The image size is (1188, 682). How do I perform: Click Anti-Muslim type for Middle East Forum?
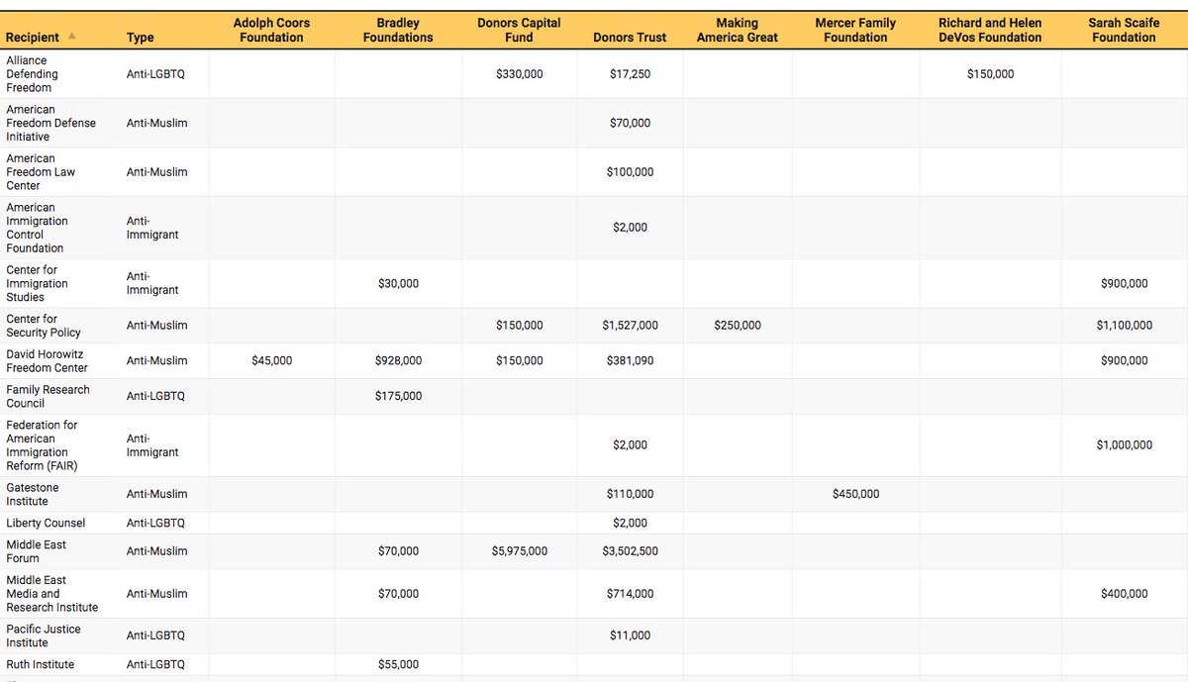(x=156, y=551)
